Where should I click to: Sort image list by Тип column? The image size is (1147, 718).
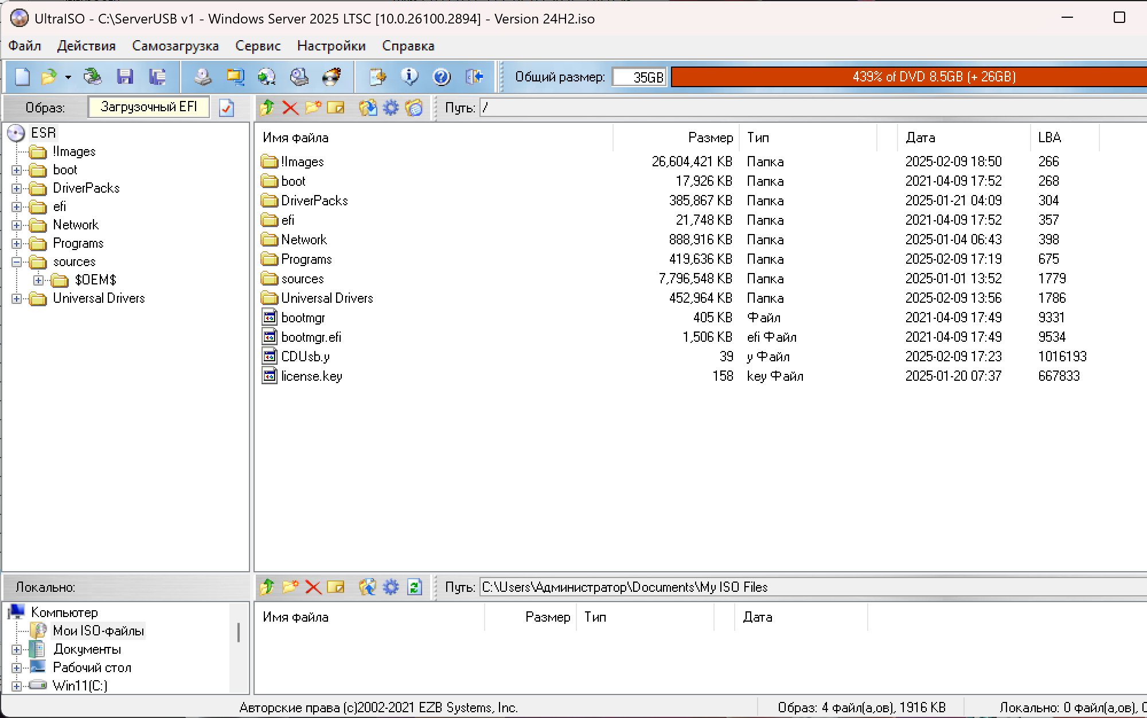click(808, 138)
